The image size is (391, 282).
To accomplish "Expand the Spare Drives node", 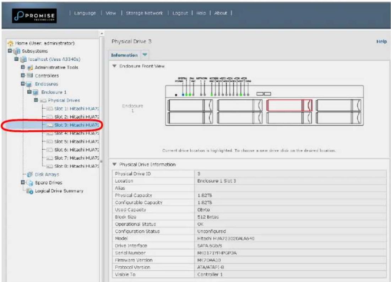I will point(23,182).
